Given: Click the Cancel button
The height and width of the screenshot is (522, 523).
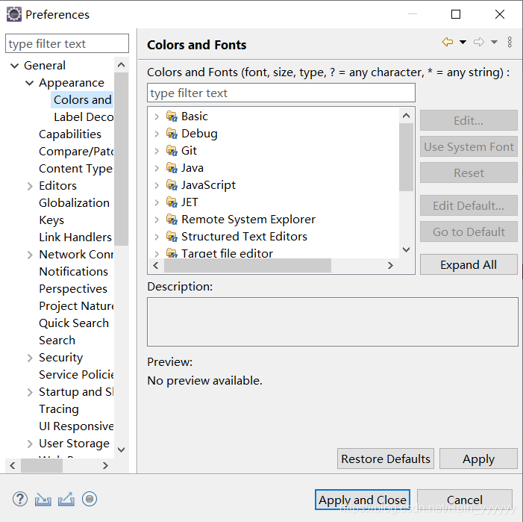Looking at the screenshot, I should click(465, 500).
